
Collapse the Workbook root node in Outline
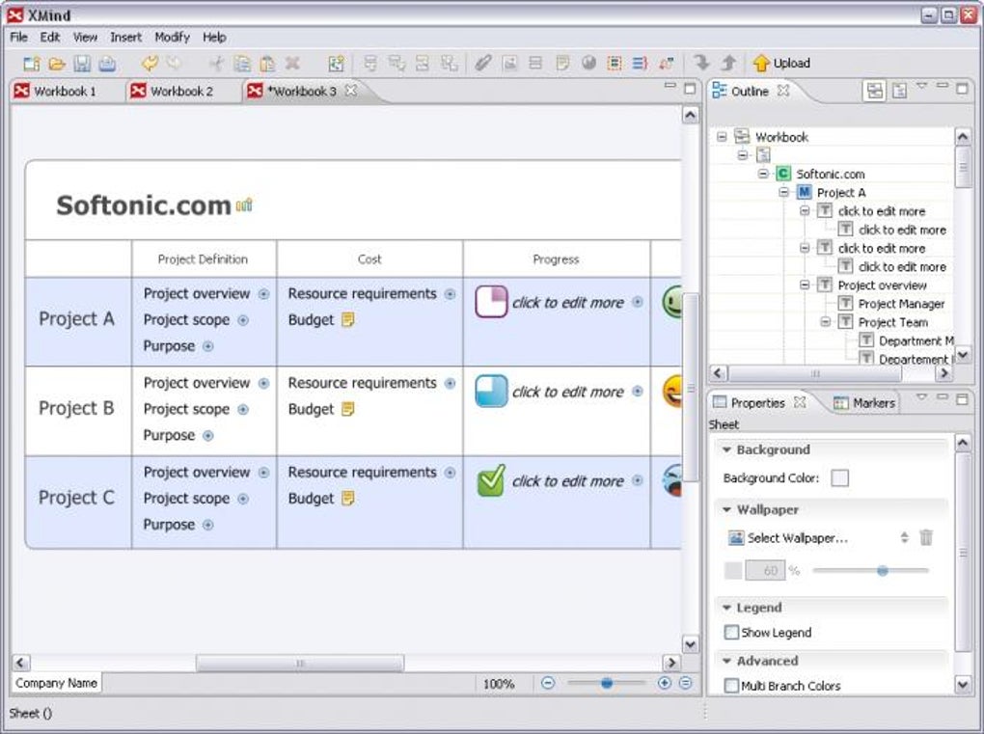[x=722, y=136]
